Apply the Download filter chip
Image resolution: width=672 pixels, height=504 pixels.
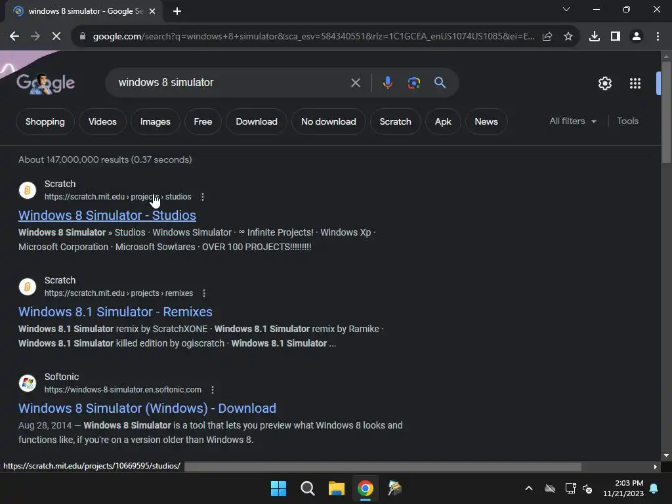[x=257, y=121]
